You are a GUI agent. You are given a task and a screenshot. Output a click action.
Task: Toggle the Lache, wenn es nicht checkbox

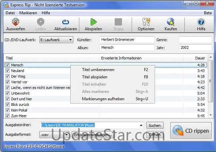7,87
